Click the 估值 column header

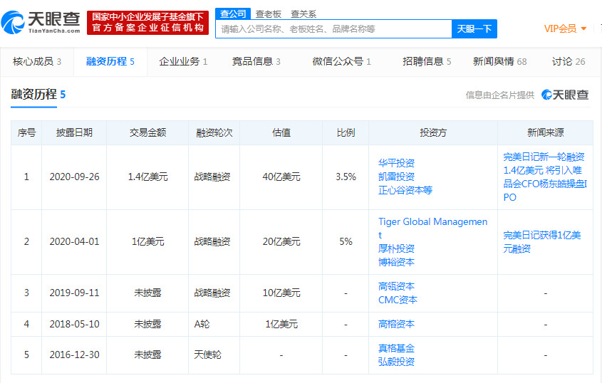[281, 133]
